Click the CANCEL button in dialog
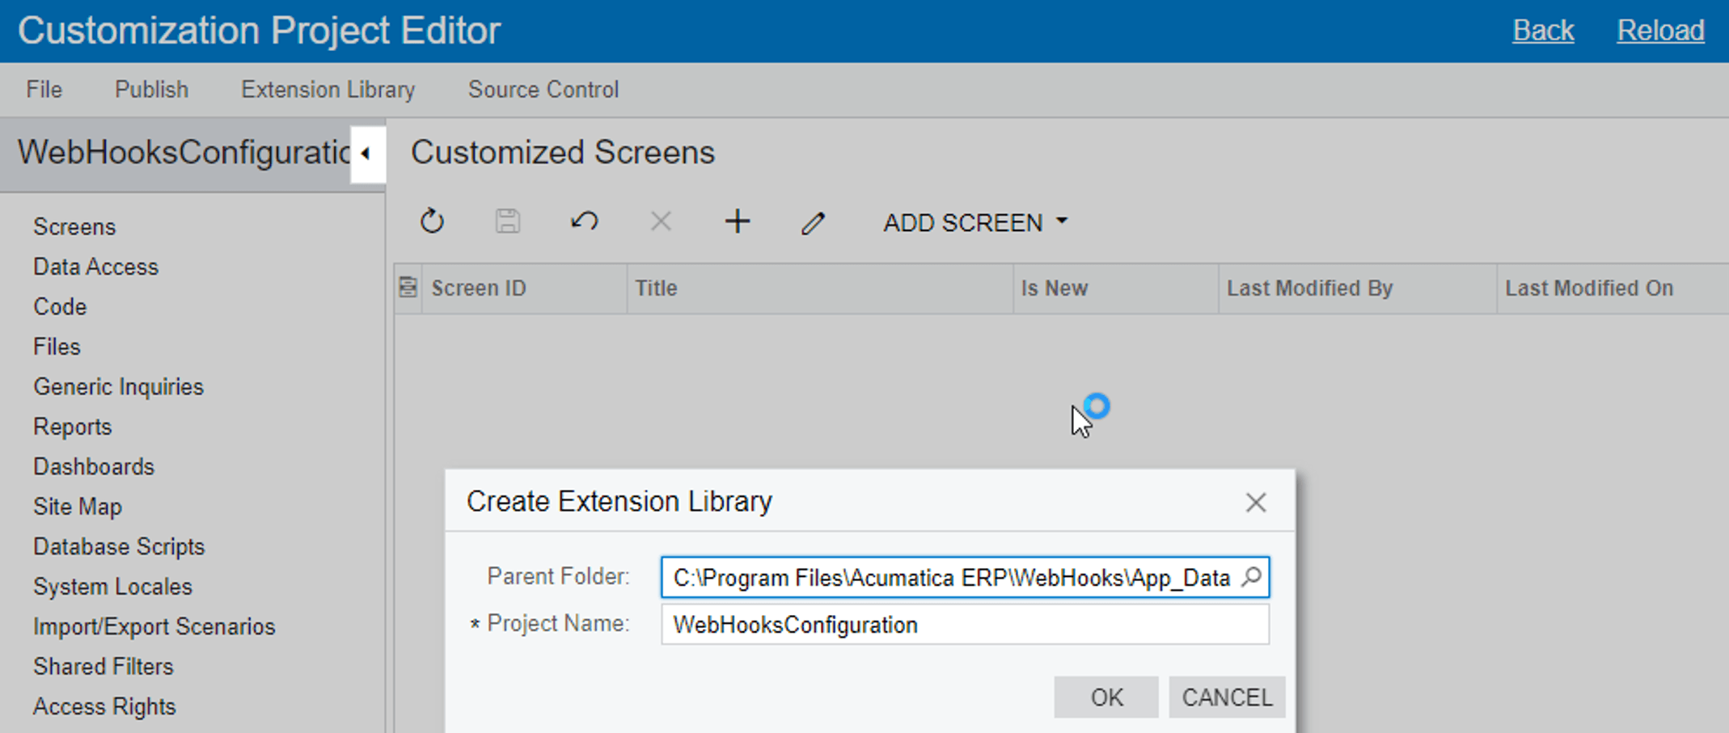Screen dimensions: 1729x733 [1227, 697]
